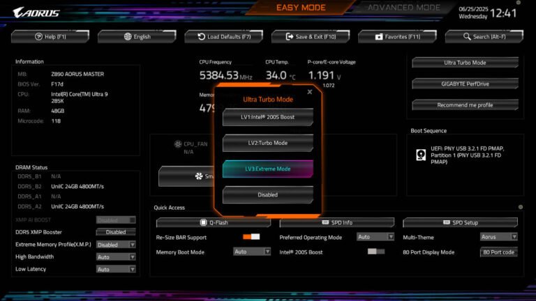Screen dimensions: 536x301
Task: Click the 12:41 clock
Action: 503,13
